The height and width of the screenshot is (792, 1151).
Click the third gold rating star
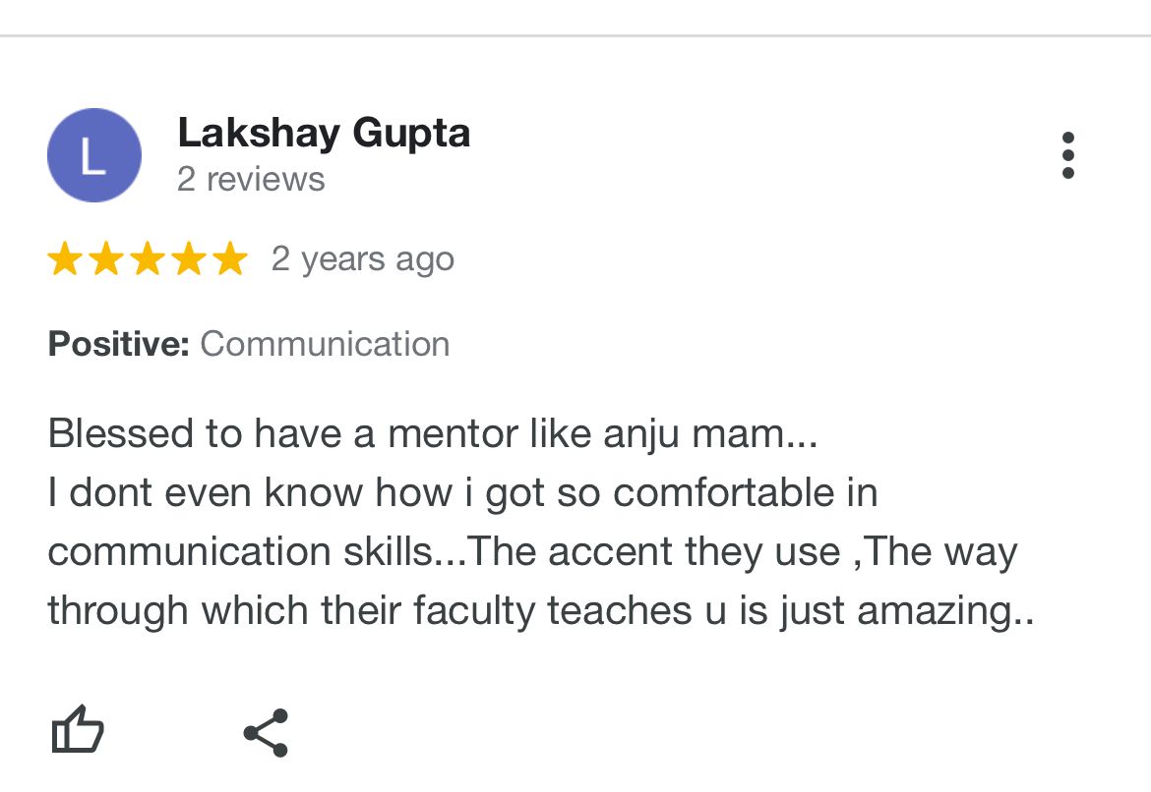point(148,259)
